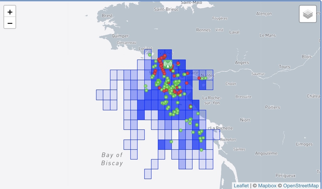Click the Bay of Biscay label
Image resolution: width=322 pixels, height=189 pixels.
coord(112,159)
